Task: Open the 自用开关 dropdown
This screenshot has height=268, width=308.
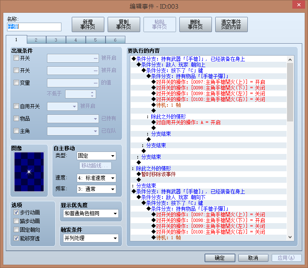Action: click(x=62, y=106)
